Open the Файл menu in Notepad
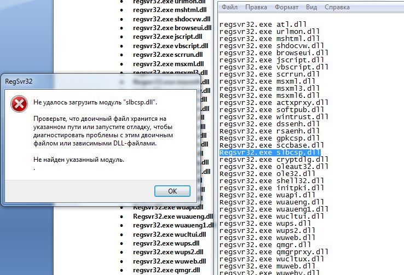Image resolution: width=404 pixels, height=275 pixels. (x=229, y=7)
